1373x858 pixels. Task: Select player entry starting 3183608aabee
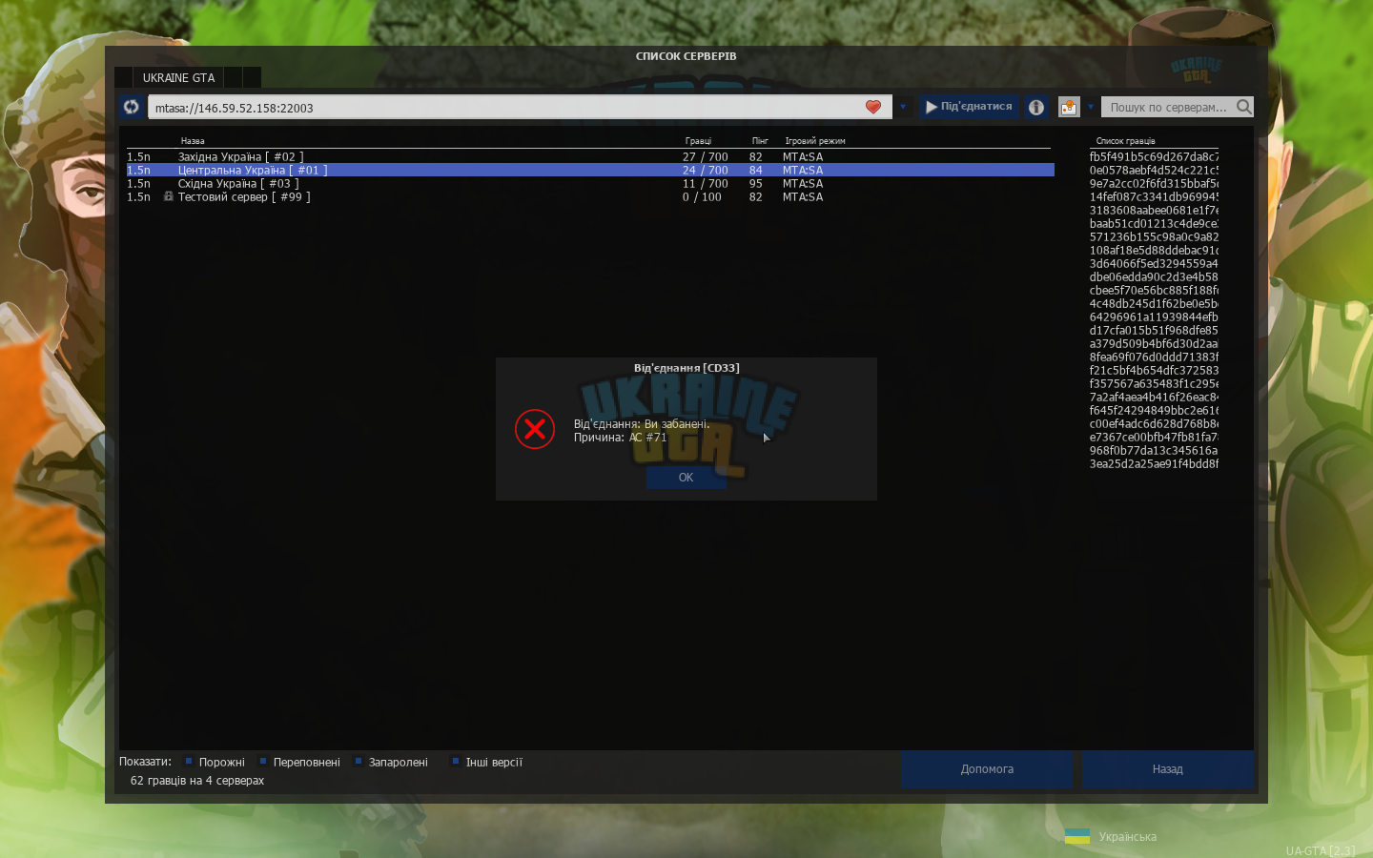point(1154,210)
